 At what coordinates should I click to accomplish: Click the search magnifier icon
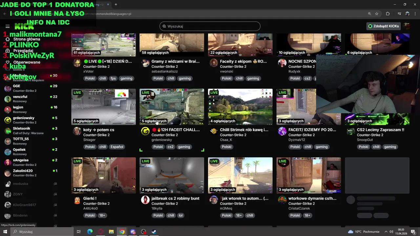point(164,26)
